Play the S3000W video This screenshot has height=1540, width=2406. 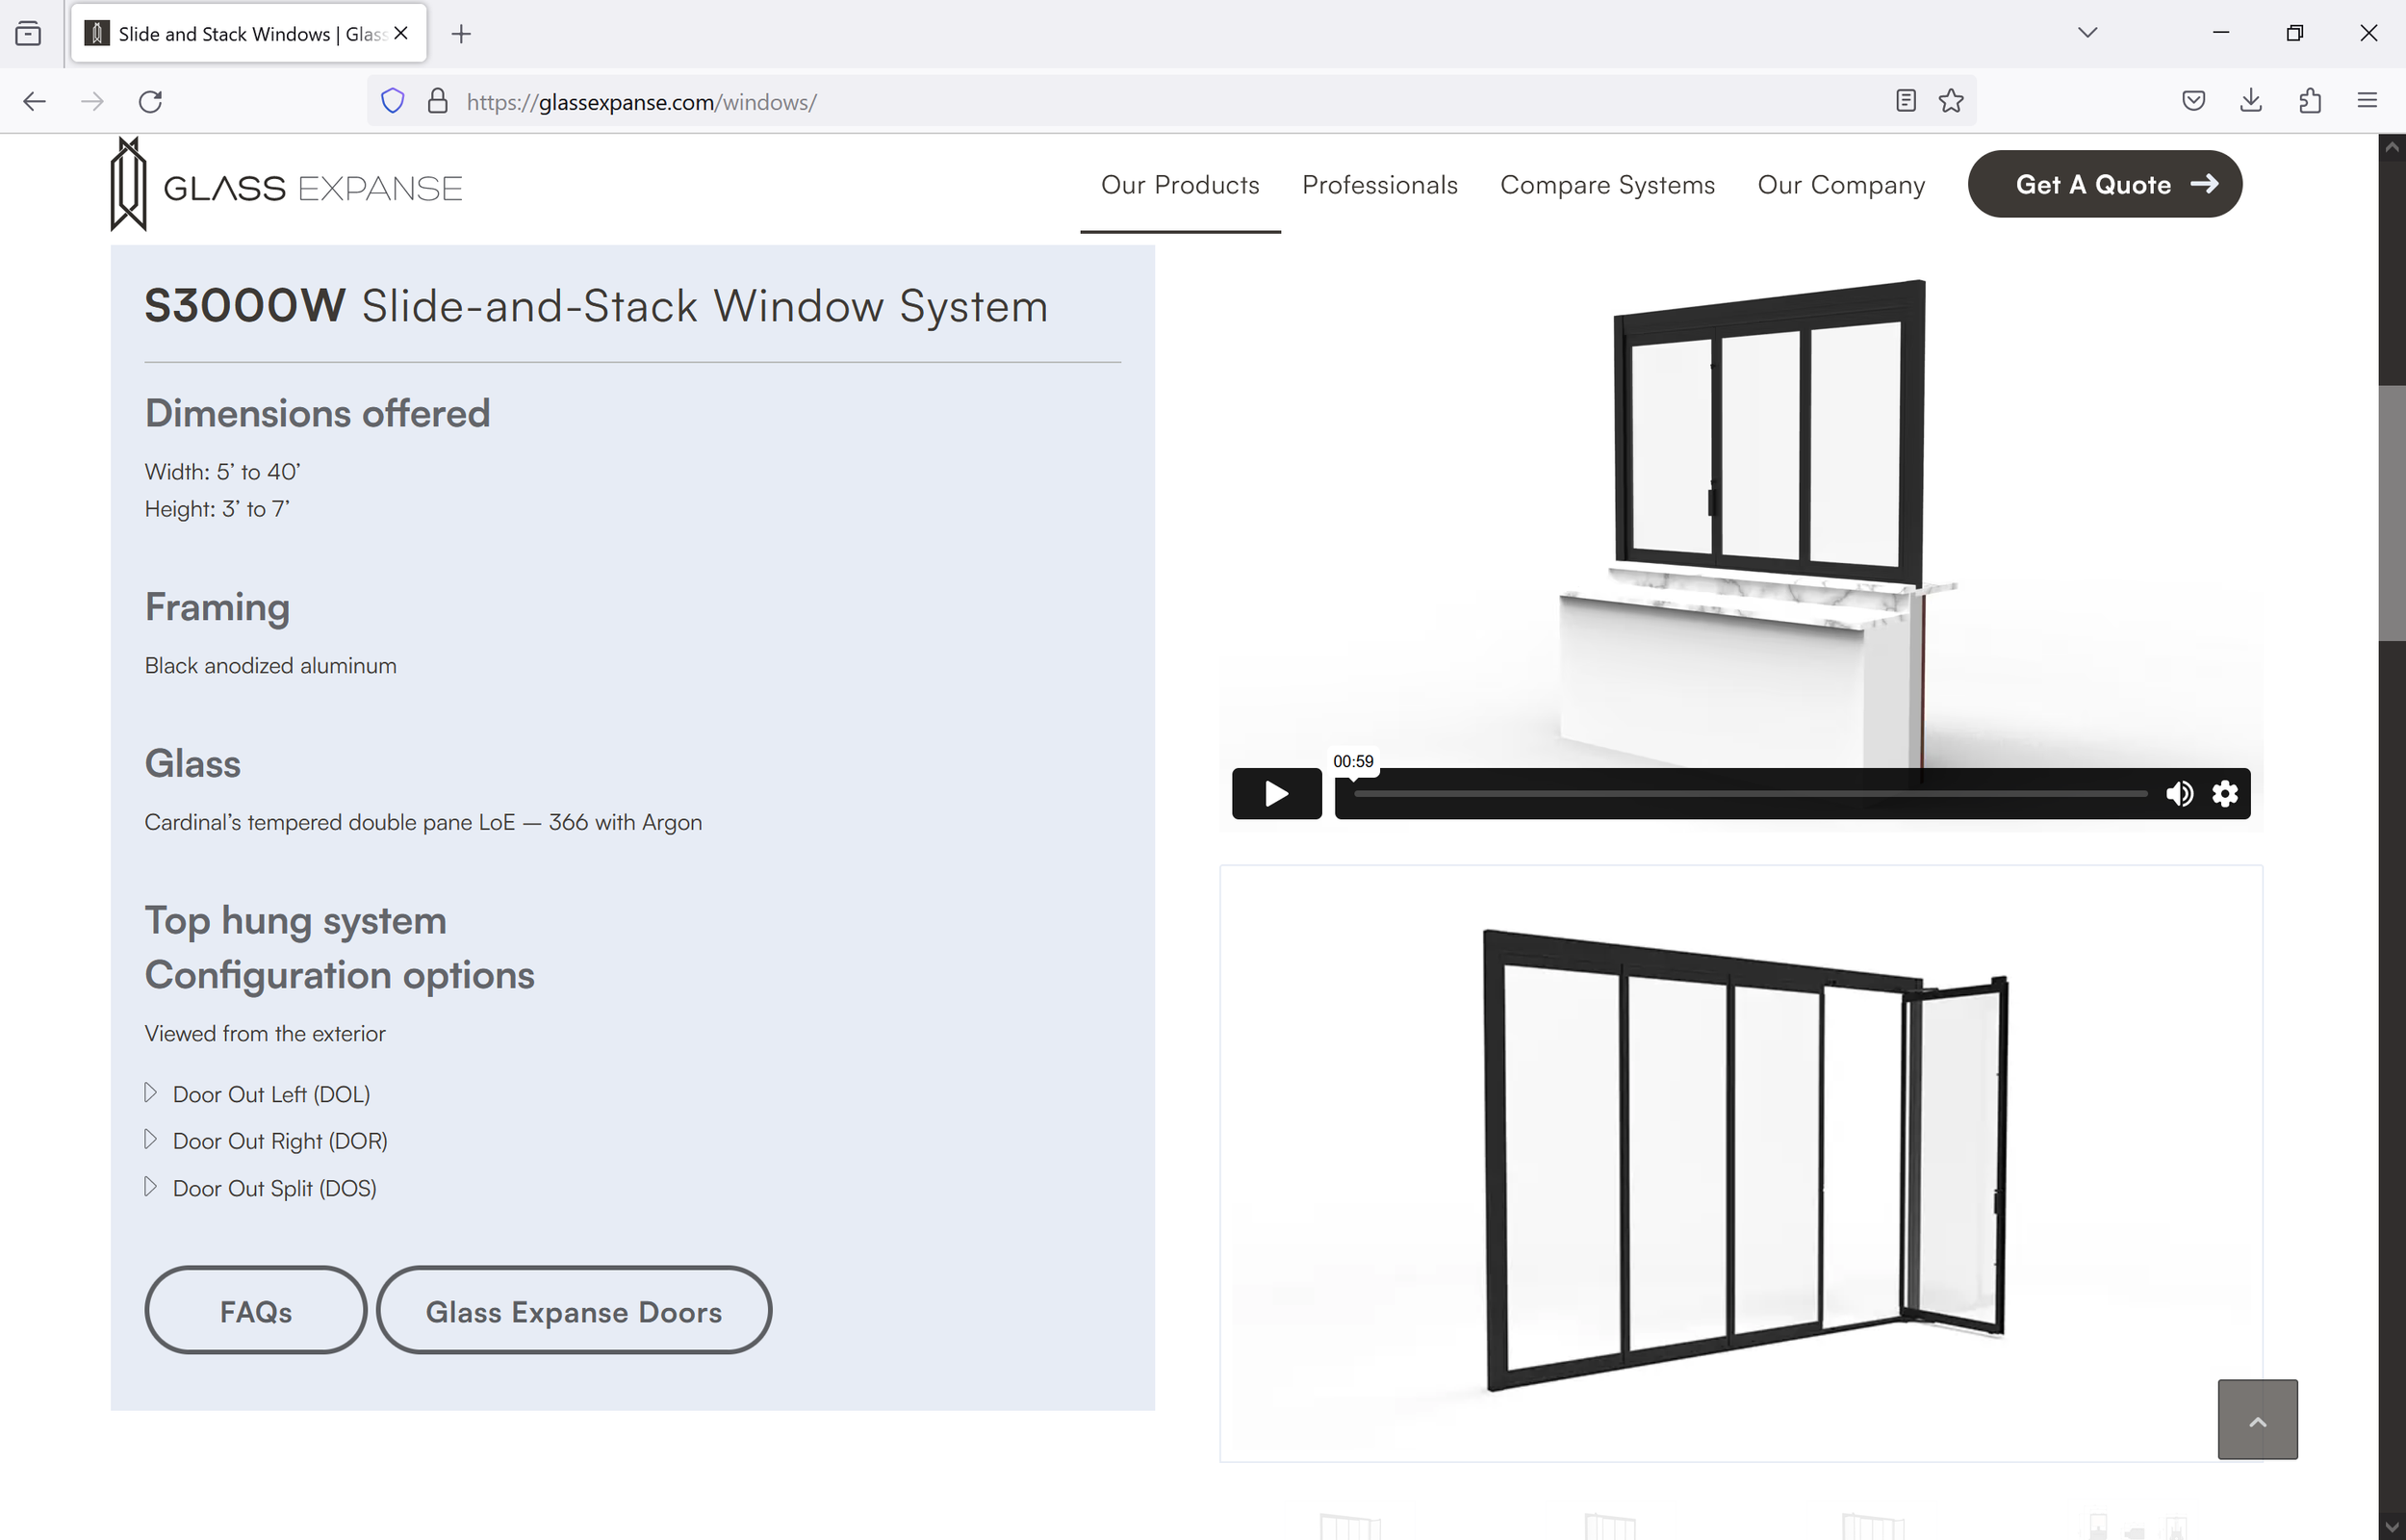click(1276, 793)
